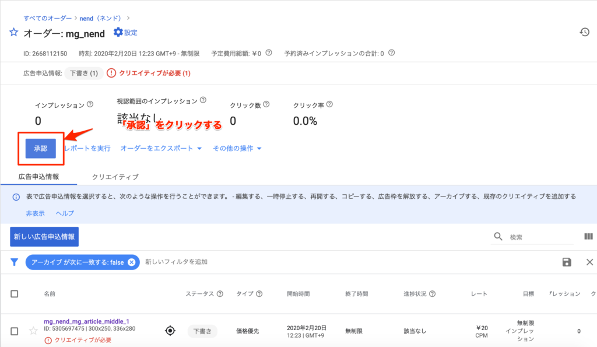This screenshot has width=597, height=347.
Task: Switch to the クリエイティブ tab
Action: coord(115,177)
